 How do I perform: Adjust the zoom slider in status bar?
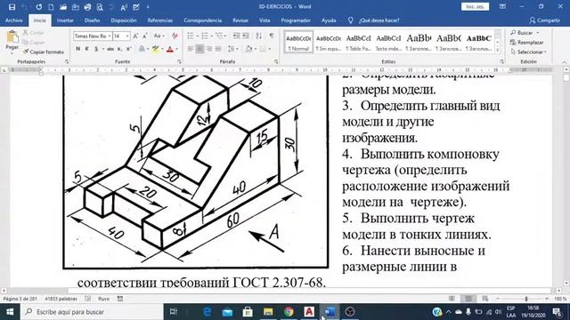click(x=526, y=299)
